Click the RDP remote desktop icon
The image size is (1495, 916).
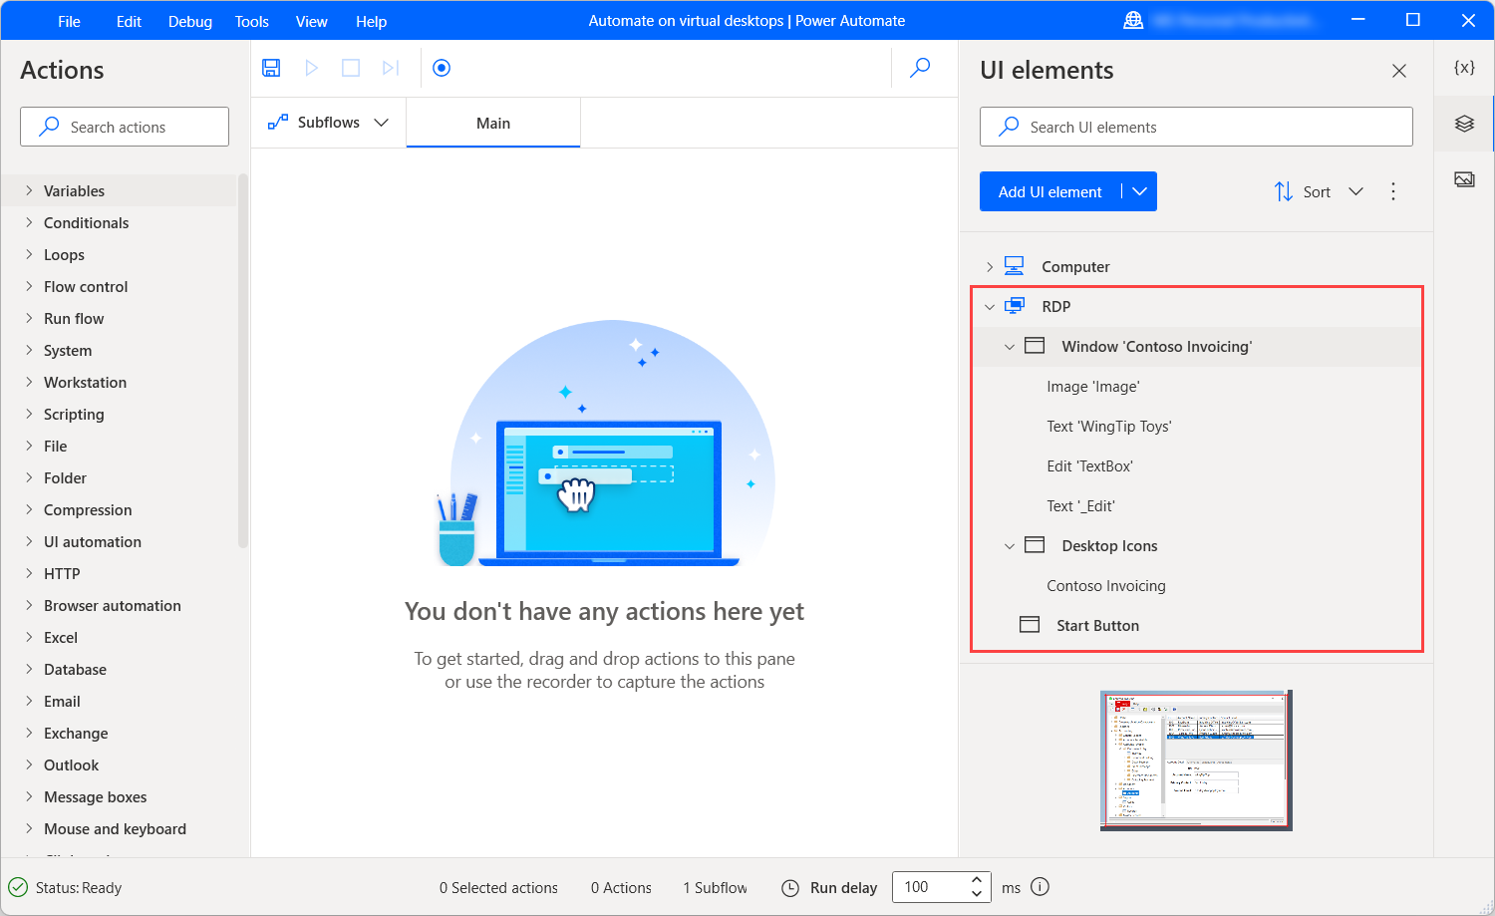pos(1014,306)
